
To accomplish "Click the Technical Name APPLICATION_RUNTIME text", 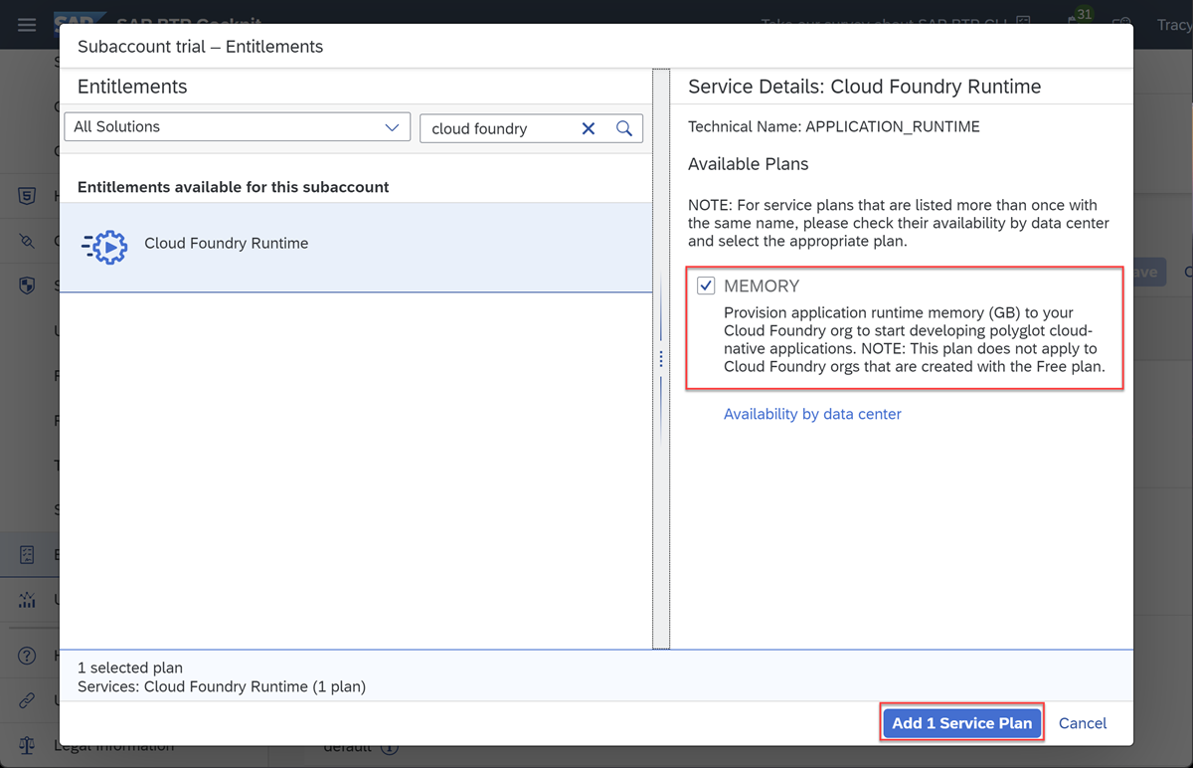I will point(834,126).
